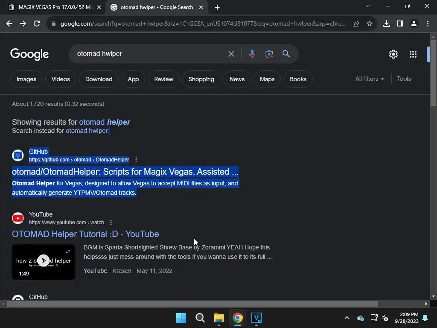Viewport: 437px width, 328px height.
Task: Open Chrome downloads icon
Action: point(387,24)
